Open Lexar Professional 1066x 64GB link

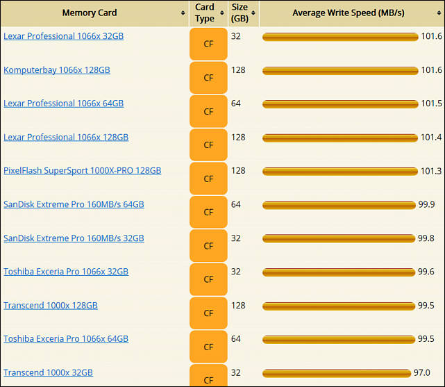click(x=64, y=104)
